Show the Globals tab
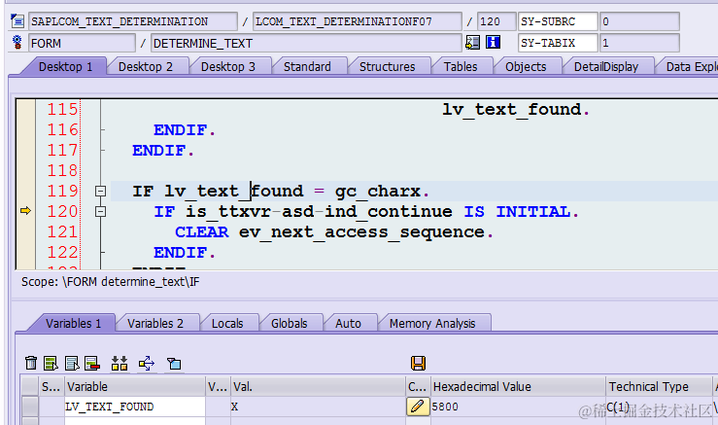Screen dimensions: 718x425 pyautogui.click(x=290, y=323)
